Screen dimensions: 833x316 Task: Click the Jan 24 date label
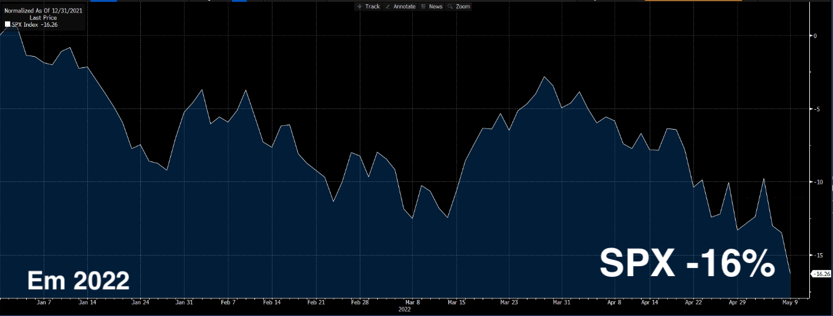pos(140,302)
